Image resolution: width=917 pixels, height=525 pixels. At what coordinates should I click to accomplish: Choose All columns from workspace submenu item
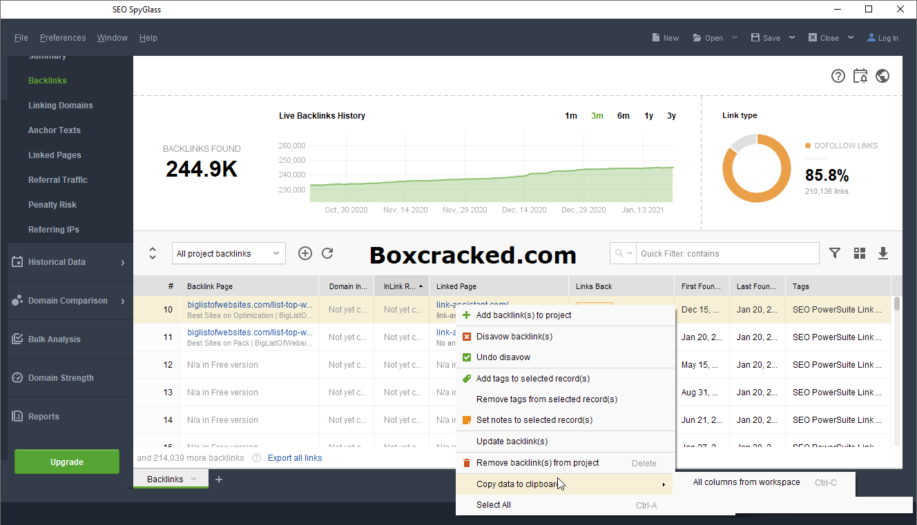coord(765,483)
